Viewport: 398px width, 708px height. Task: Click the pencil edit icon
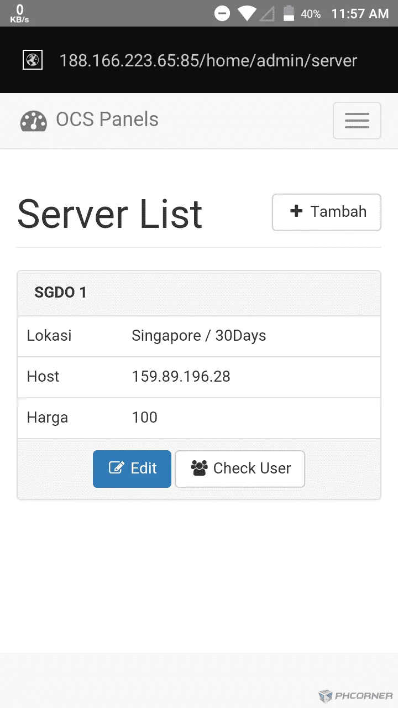pos(116,468)
